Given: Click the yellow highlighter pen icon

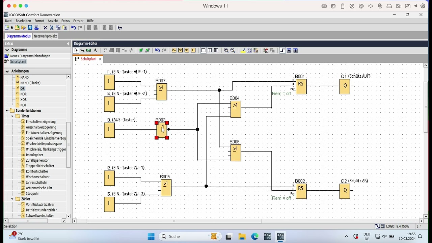Looking at the screenshot, I should [x=243, y=50].
